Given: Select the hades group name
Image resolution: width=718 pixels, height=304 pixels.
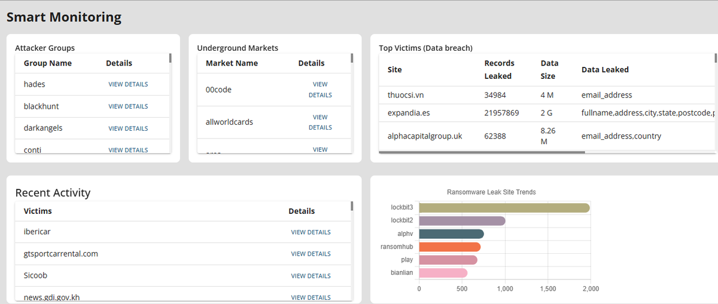Looking at the screenshot, I should [x=35, y=84].
